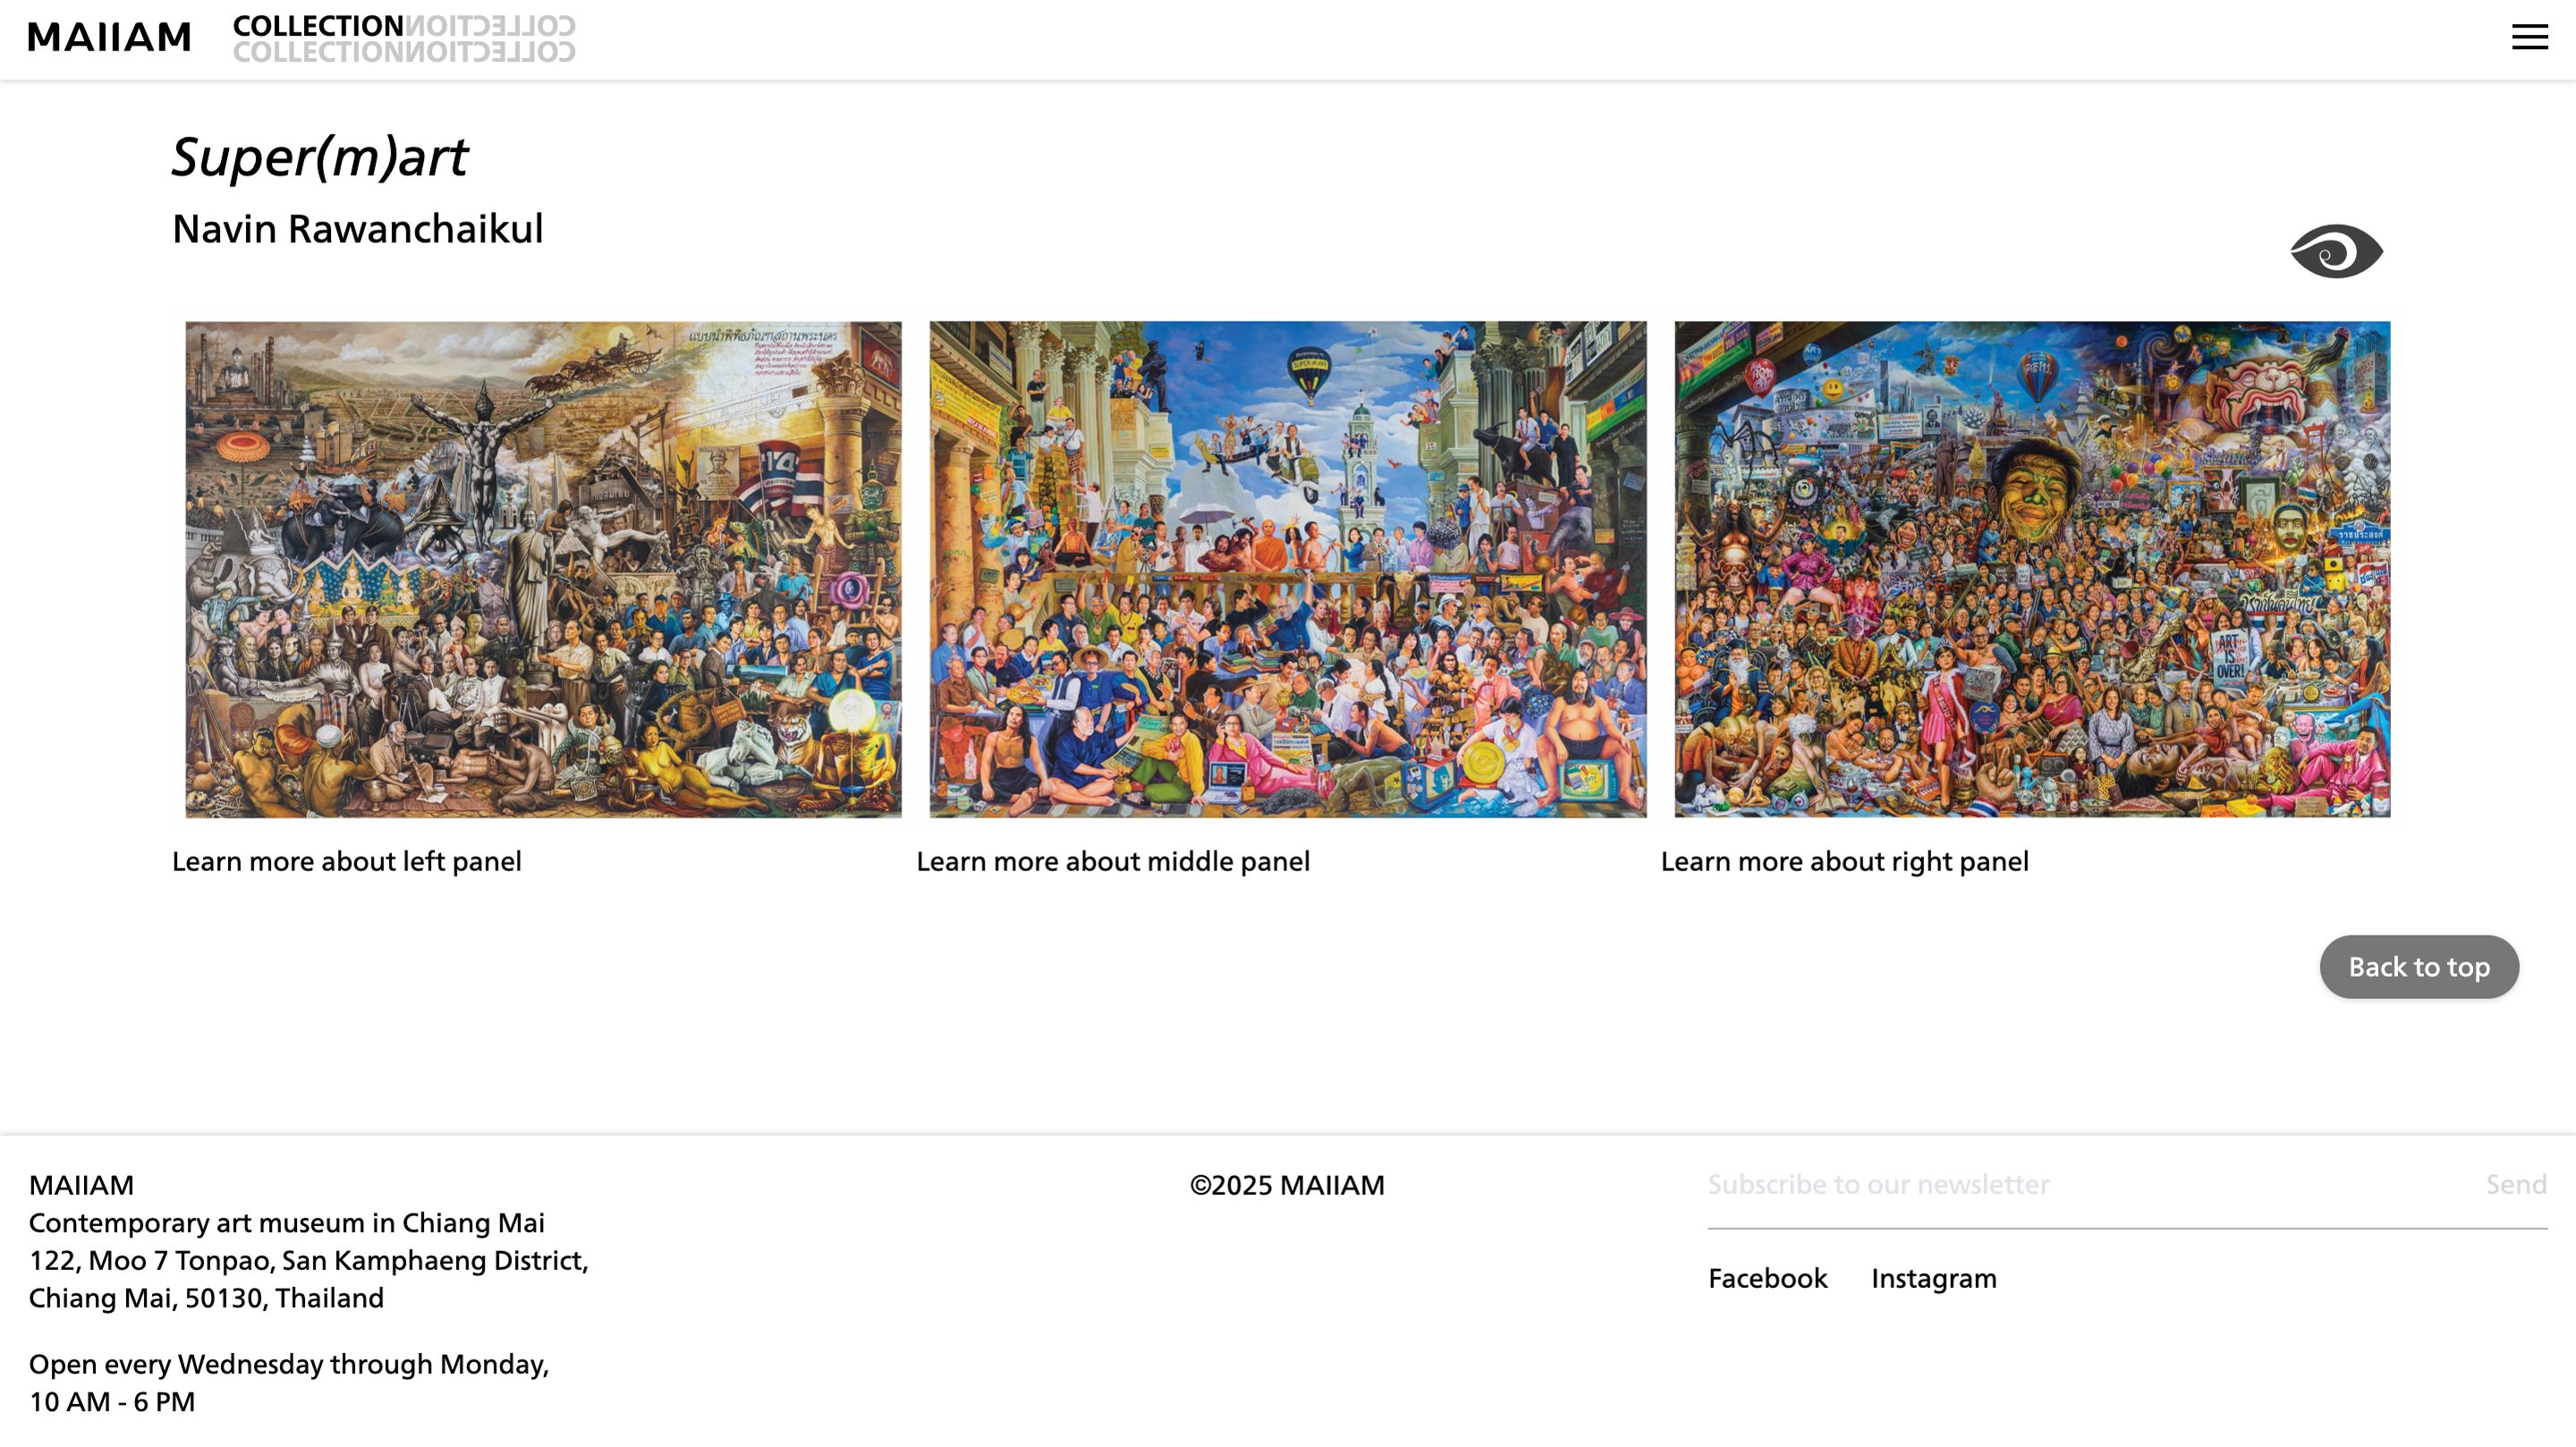Follow Learn more about right panel

coord(1844,861)
